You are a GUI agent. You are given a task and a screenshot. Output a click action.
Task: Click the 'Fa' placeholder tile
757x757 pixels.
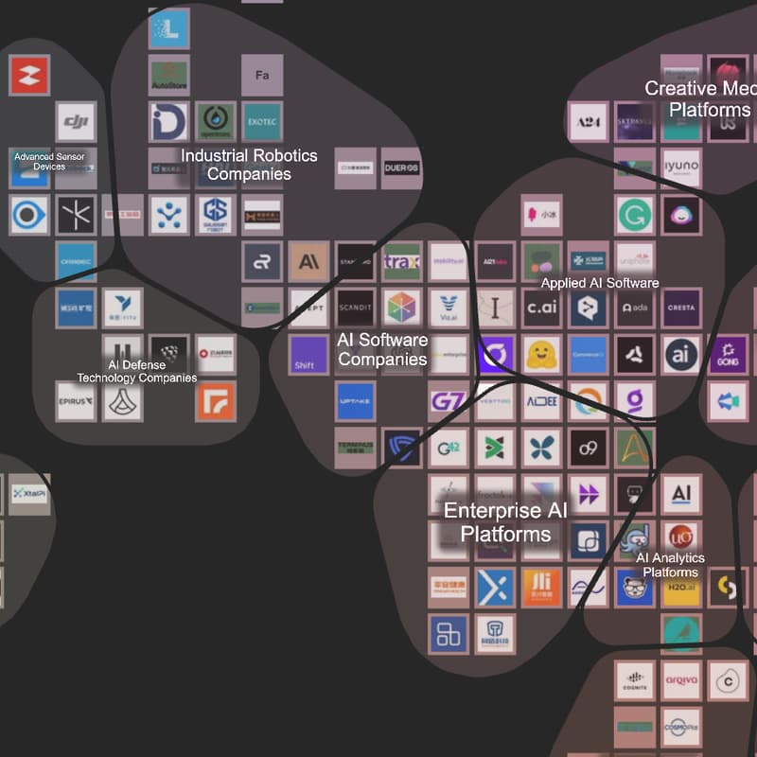pos(262,75)
